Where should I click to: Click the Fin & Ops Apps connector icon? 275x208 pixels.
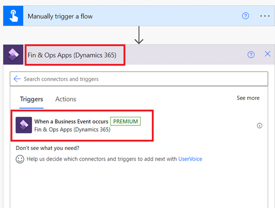coord(13,55)
